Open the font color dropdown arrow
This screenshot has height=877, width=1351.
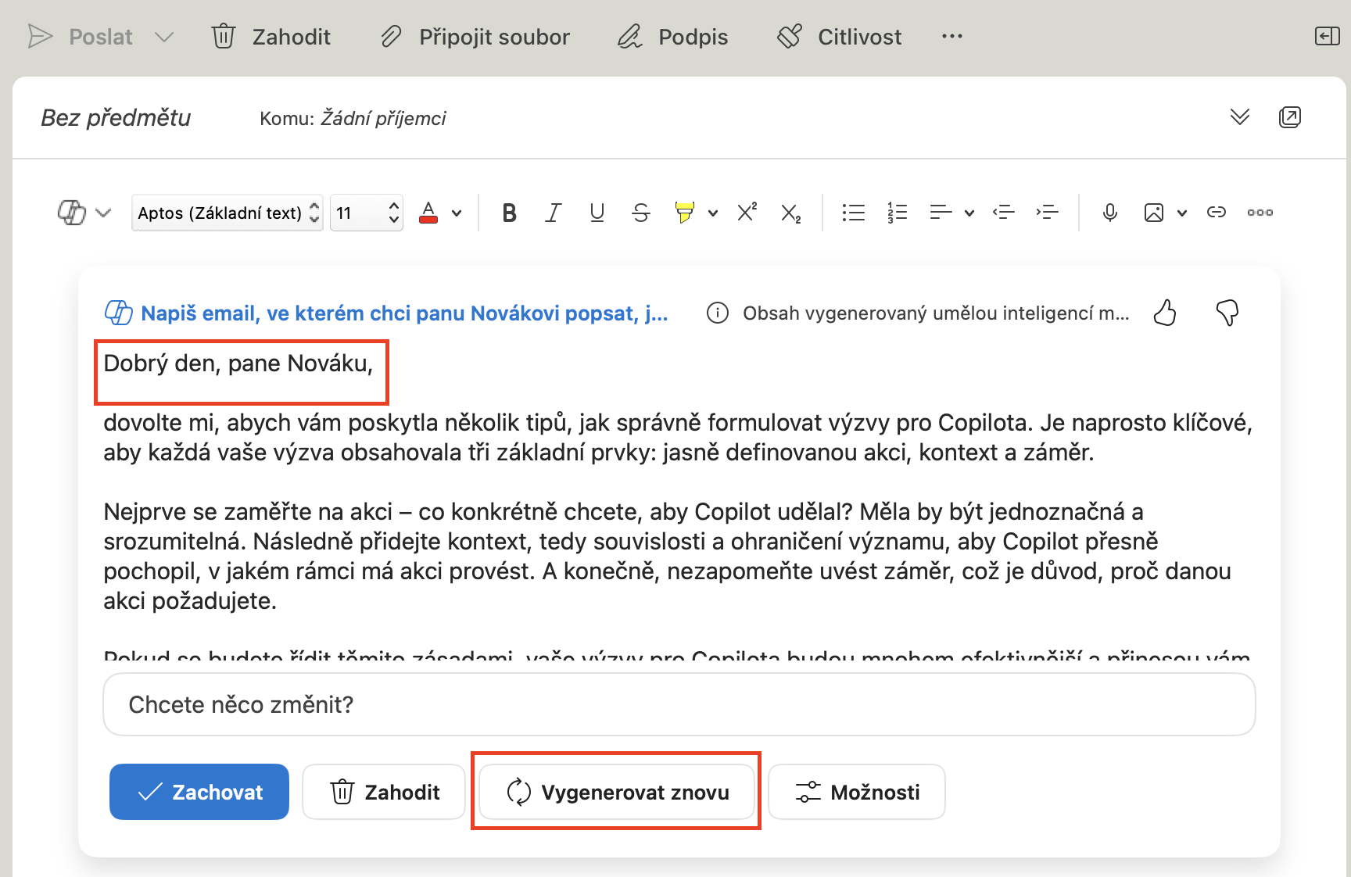457,213
